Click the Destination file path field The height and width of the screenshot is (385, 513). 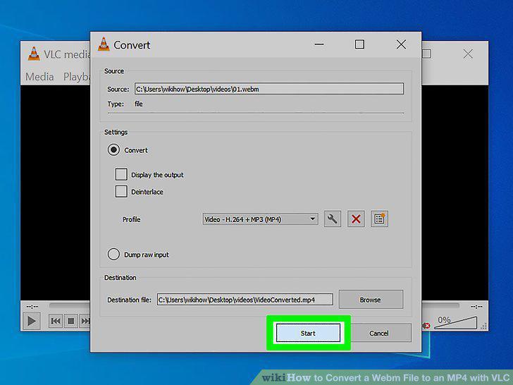(245, 300)
